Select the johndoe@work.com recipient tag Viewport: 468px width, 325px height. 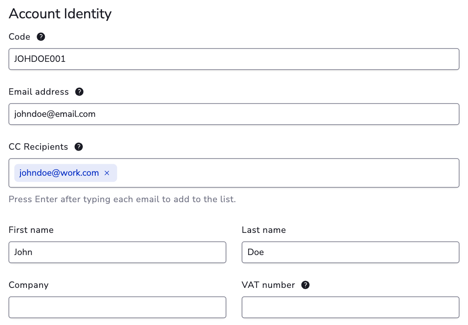[59, 173]
